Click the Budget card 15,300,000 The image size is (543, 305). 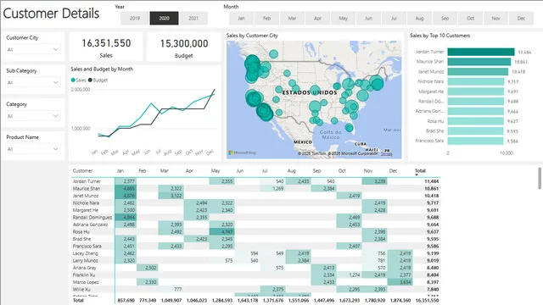[184, 47]
